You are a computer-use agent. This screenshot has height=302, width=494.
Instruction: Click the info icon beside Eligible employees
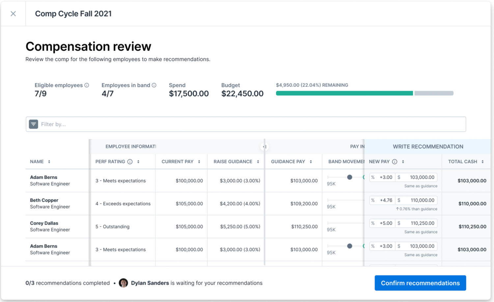point(87,85)
